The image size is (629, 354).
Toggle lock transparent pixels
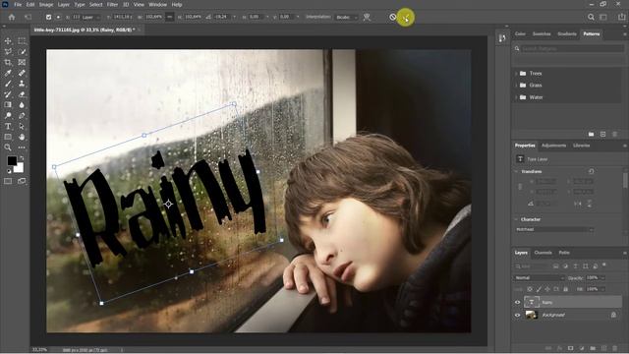530,289
